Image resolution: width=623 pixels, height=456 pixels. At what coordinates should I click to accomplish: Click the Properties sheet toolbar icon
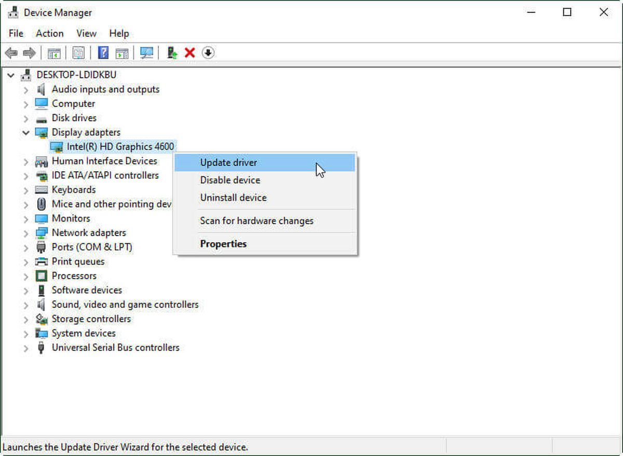78,53
